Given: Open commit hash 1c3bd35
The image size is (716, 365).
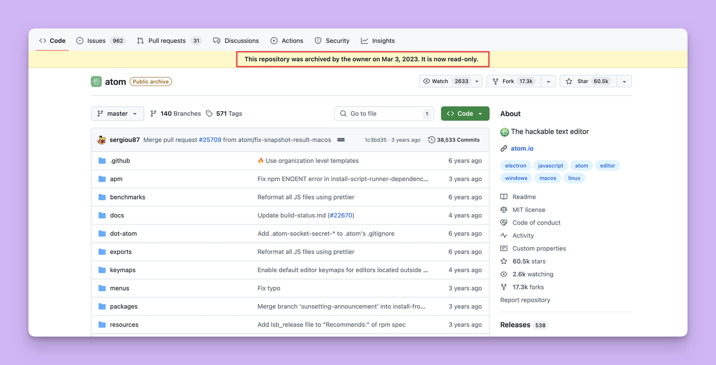Looking at the screenshot, I should point(375,140).
